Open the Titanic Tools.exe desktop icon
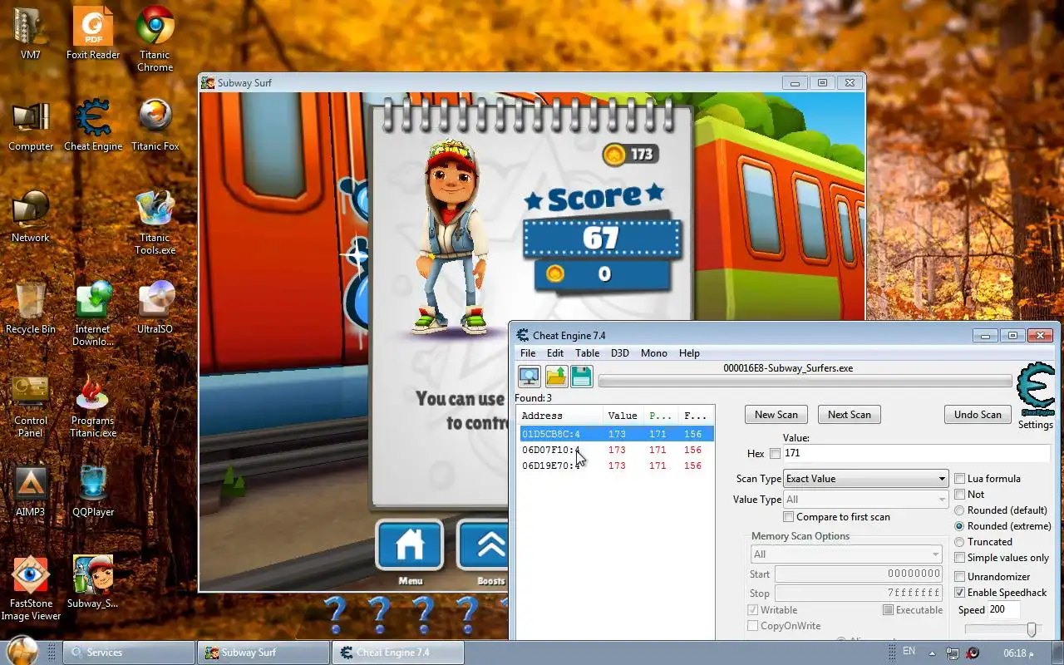This screenshot has height=665, width=1064. pos(155,223)
